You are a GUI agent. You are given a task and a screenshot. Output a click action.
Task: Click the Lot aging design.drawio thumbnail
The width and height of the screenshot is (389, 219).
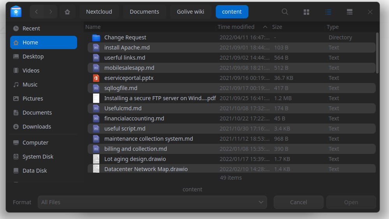[96, 159]
